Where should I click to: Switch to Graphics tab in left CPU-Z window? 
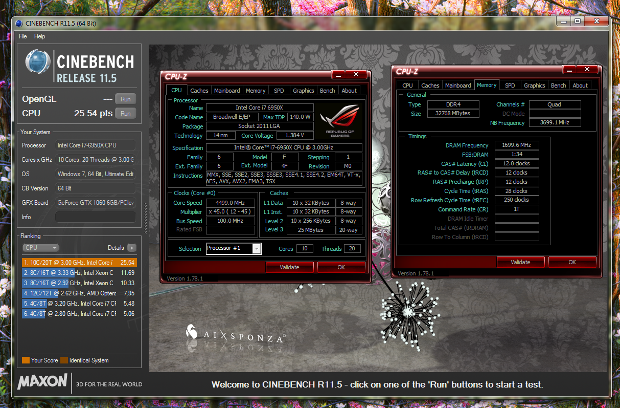coord(304,91)
